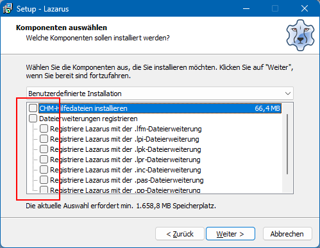Click the Lazarus cheetah logo icon

coord(300,35)
